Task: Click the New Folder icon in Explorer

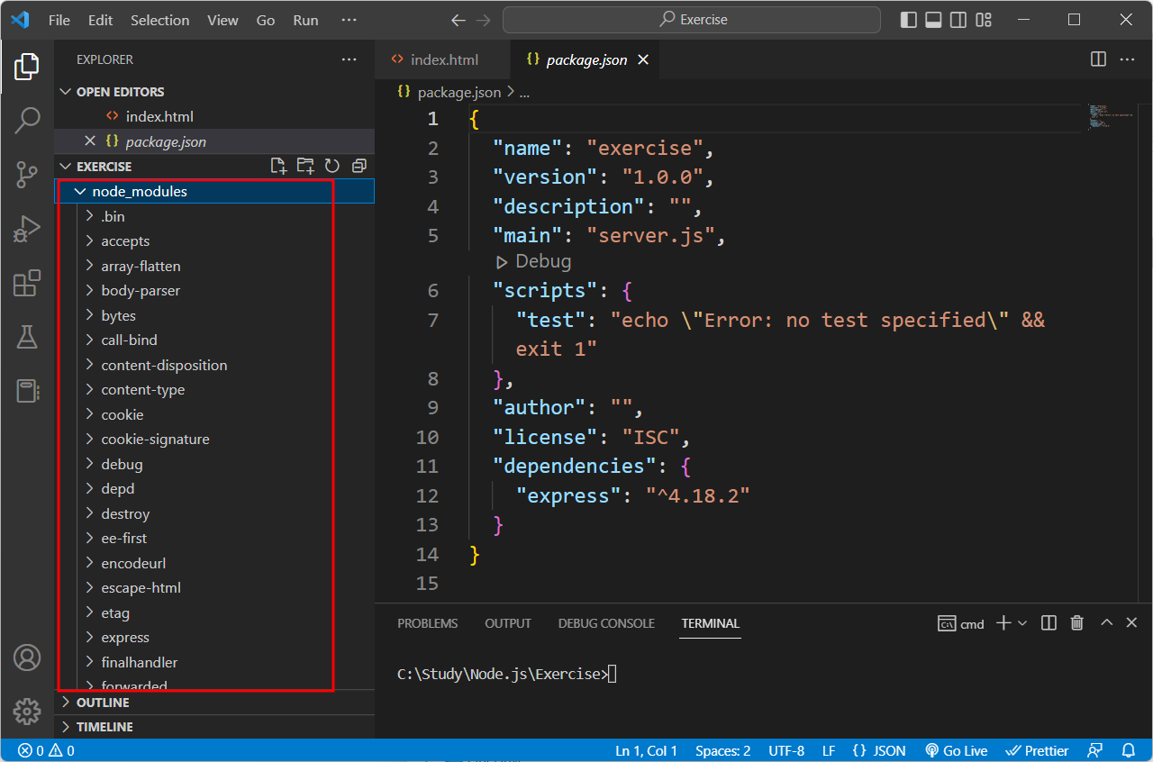Action: 306,166
